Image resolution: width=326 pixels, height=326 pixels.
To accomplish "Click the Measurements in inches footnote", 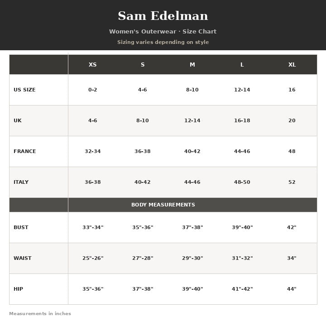I will click(x=40, y=313).
